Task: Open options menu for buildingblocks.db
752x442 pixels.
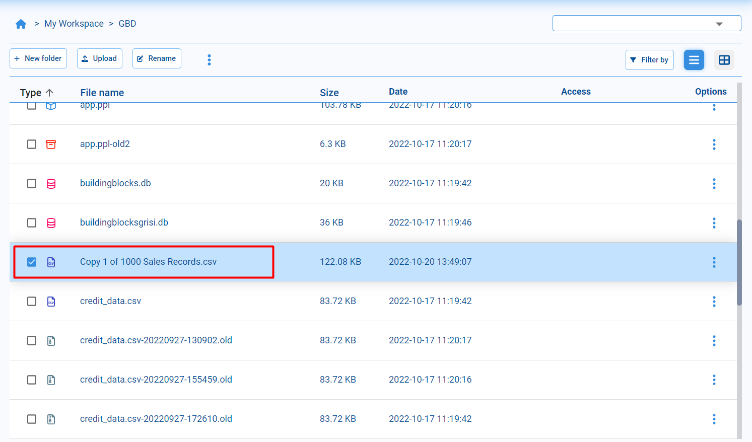Action: coord(714,184)
